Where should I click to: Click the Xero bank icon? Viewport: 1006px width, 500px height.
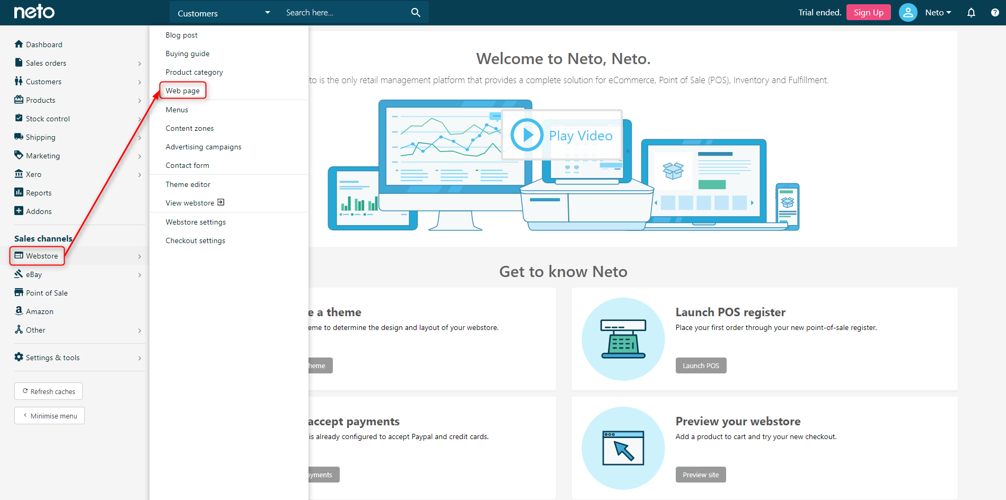tap(19, 174)
